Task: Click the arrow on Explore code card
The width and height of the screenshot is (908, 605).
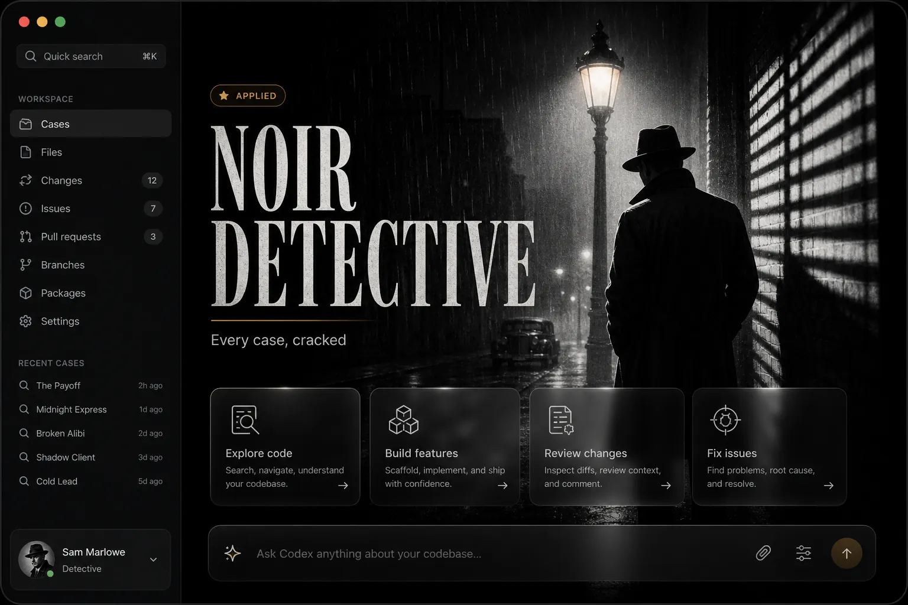Action: (x=343, y=486)
